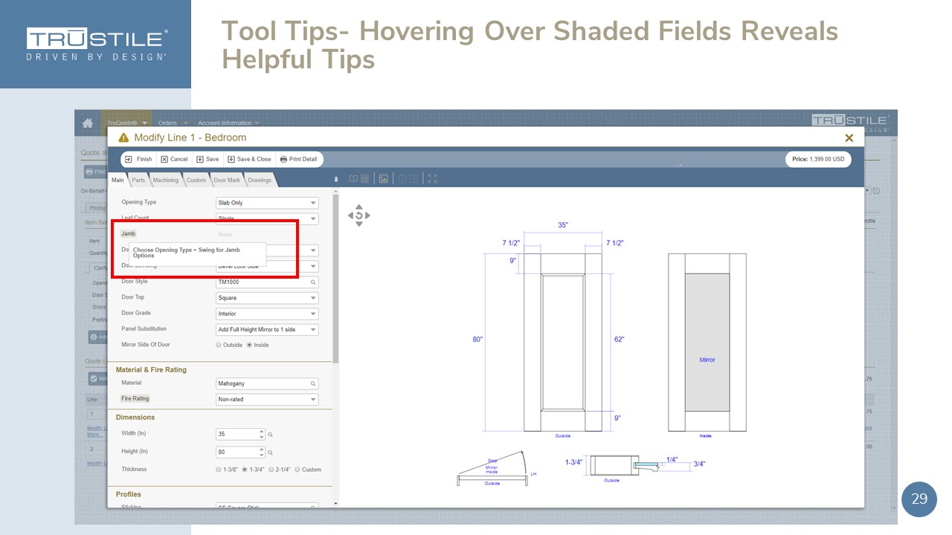This screenshot has width=952, height=535.
Task: Choose 2-1/4" thickness radio button
Action: 271,470
